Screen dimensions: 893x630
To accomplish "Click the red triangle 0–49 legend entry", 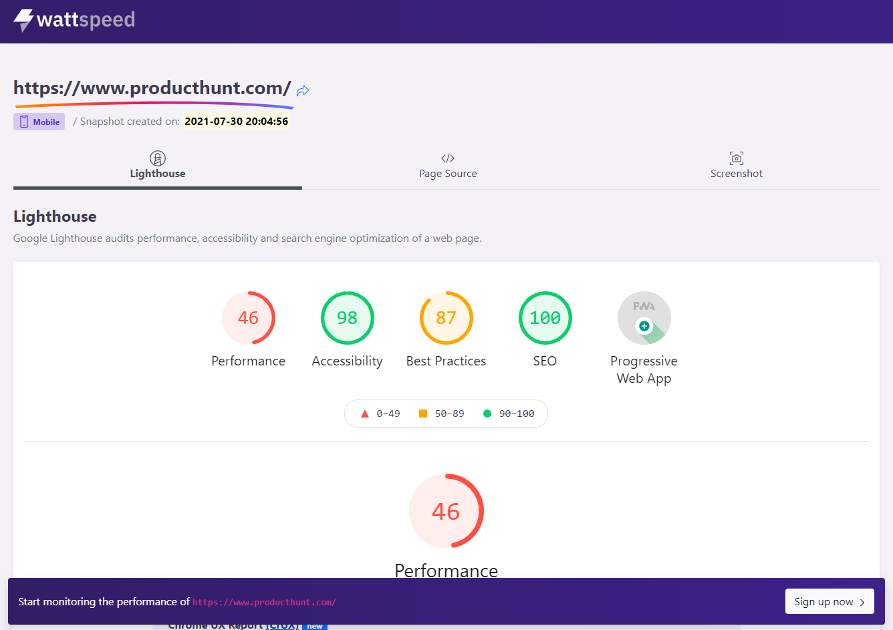I will 380,414.
